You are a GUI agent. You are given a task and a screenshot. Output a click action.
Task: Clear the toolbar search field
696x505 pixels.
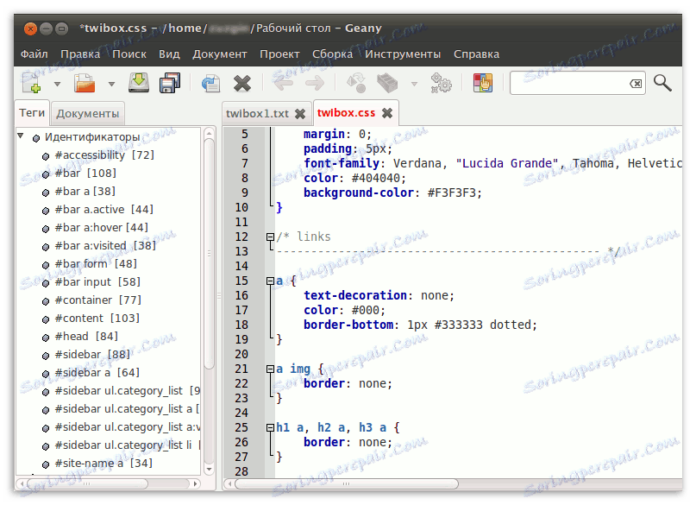(635, 84)
